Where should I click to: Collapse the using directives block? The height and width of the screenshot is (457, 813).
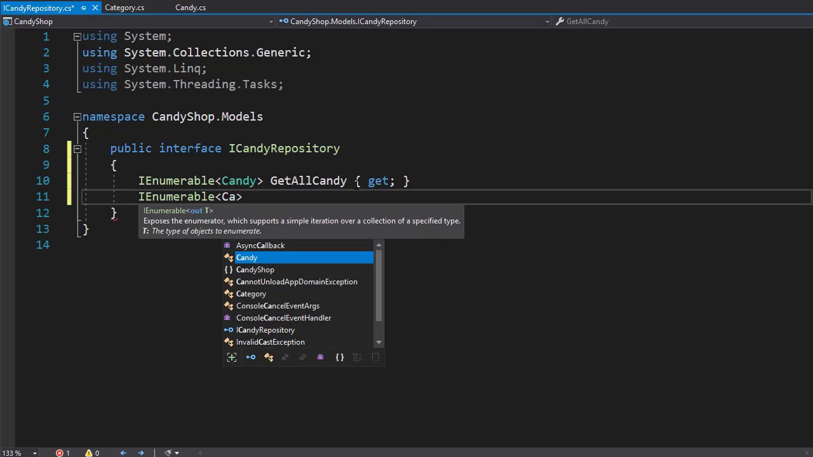coord(77,37)
